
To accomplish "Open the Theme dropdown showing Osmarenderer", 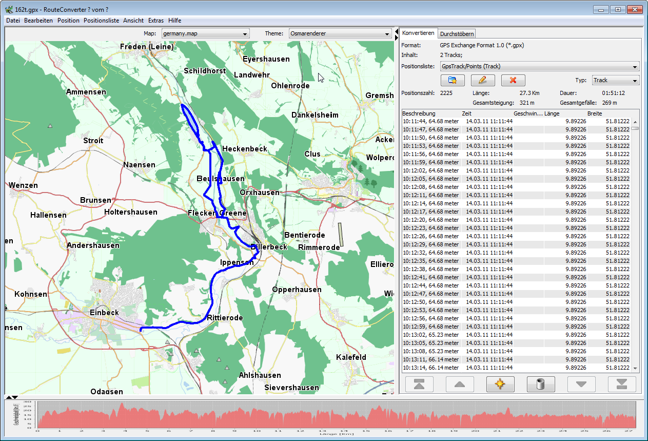I will [x=340, y=34].
